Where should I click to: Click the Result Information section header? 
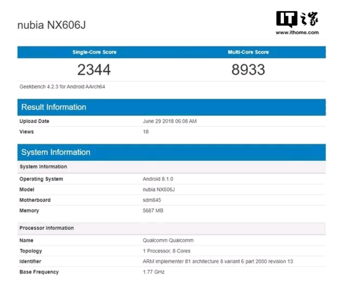point(171,107)
